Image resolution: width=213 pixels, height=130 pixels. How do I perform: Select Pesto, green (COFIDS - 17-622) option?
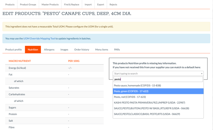(x=131, y=91)
